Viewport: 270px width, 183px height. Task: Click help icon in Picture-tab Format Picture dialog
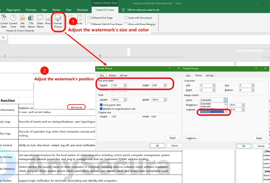(x=256, y=69)
